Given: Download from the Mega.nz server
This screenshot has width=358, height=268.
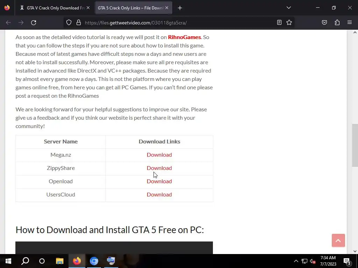Looking at the screenshot, I should tap(159, 155).
